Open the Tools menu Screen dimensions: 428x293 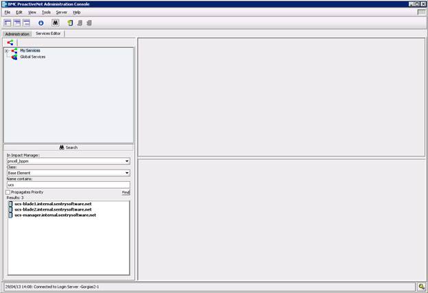(x=46, y=12)
